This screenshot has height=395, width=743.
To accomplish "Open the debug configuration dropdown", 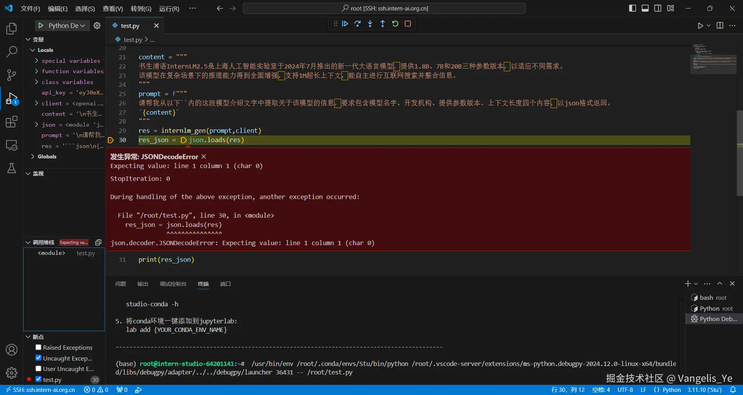I will coord(67,26).
